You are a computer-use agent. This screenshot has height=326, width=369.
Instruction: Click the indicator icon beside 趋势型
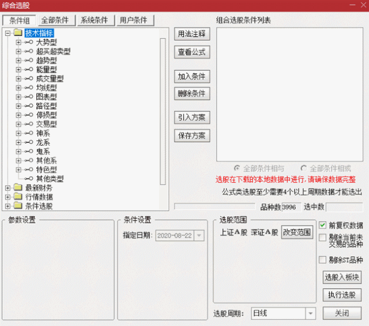click(29, 60)
